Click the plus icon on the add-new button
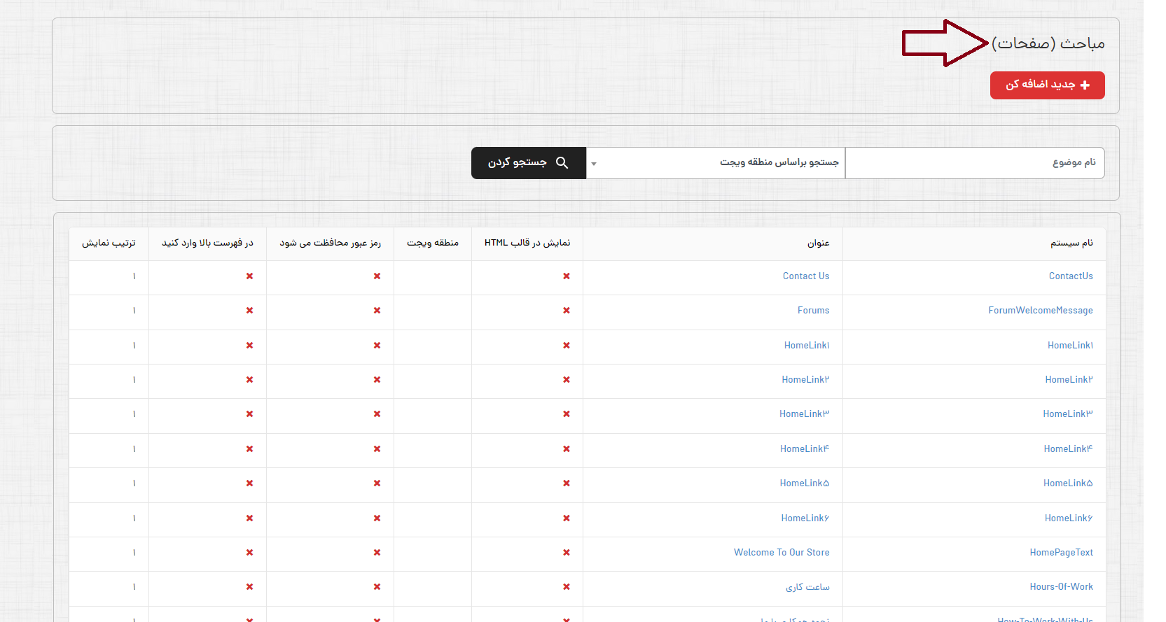Image resolution: width=1166 pixels, height=622 pixels. click(1085, 85)
